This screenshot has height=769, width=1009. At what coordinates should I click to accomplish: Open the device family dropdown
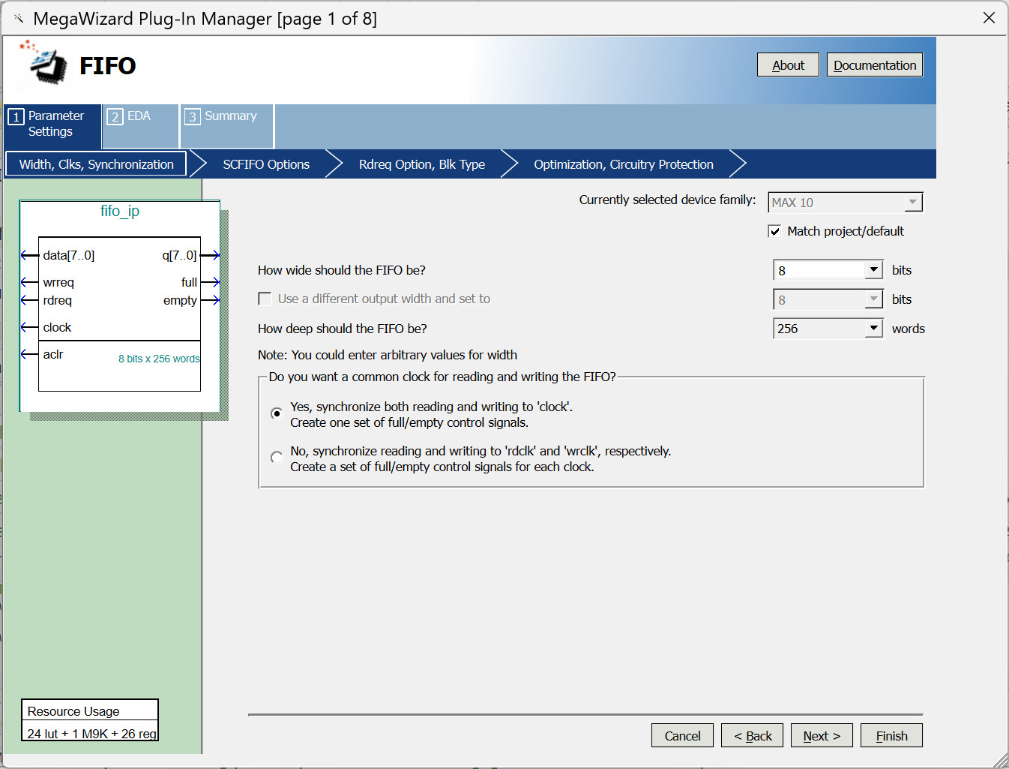(912, 203)
